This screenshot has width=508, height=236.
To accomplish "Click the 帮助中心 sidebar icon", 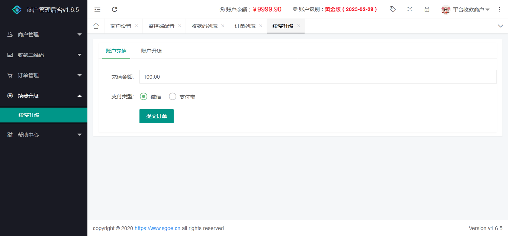I will point(9,134).
